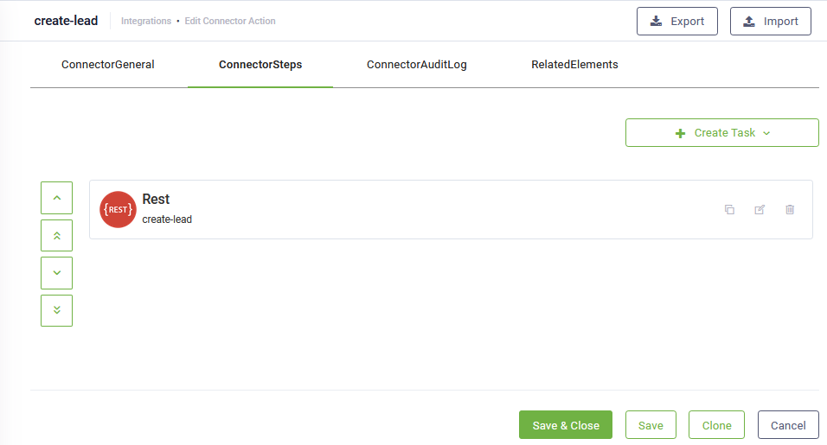
Task: Move step up one position
Action: pyautogui.click(x=56, y=198)
